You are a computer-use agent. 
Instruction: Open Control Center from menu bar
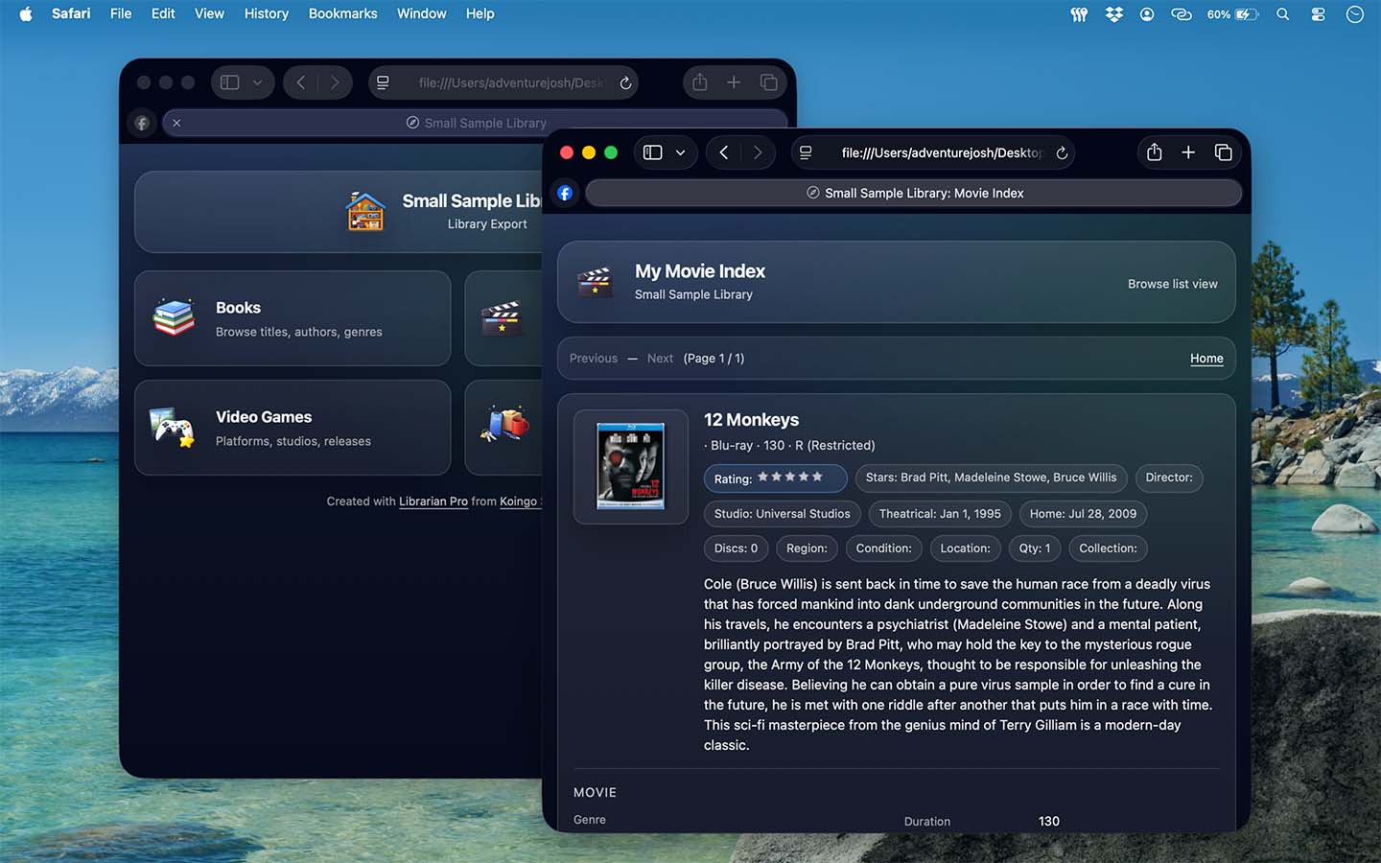tap(1319, 14)
